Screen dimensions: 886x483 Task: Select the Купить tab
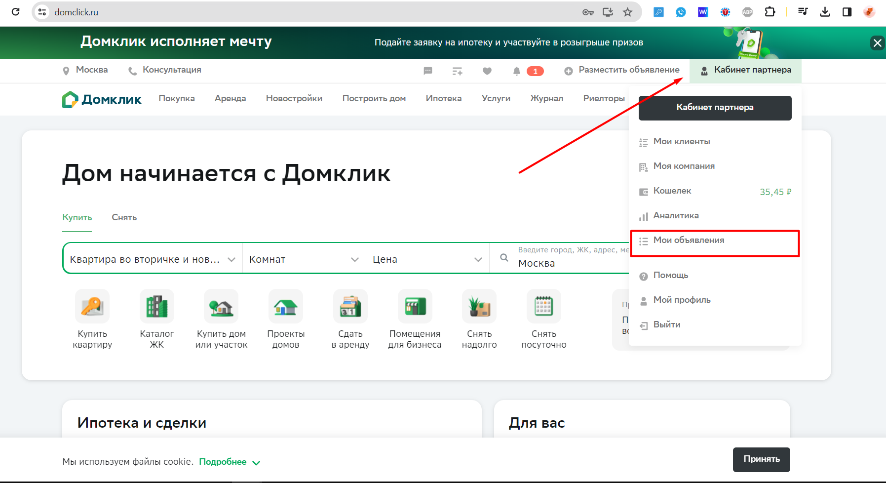(x=77, y=217)
